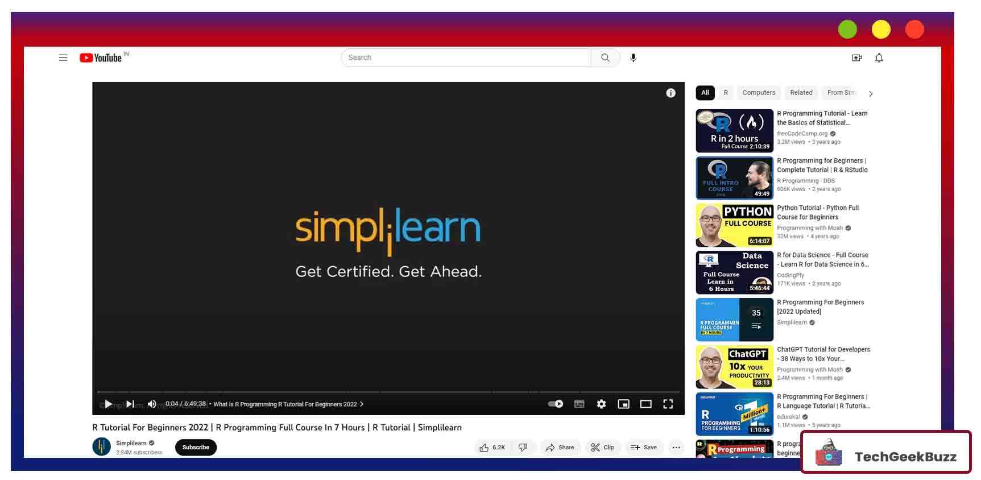This screenshot has width=981, height=480.
Task: Open the notifications bell
Action: (x=879, y=58)
